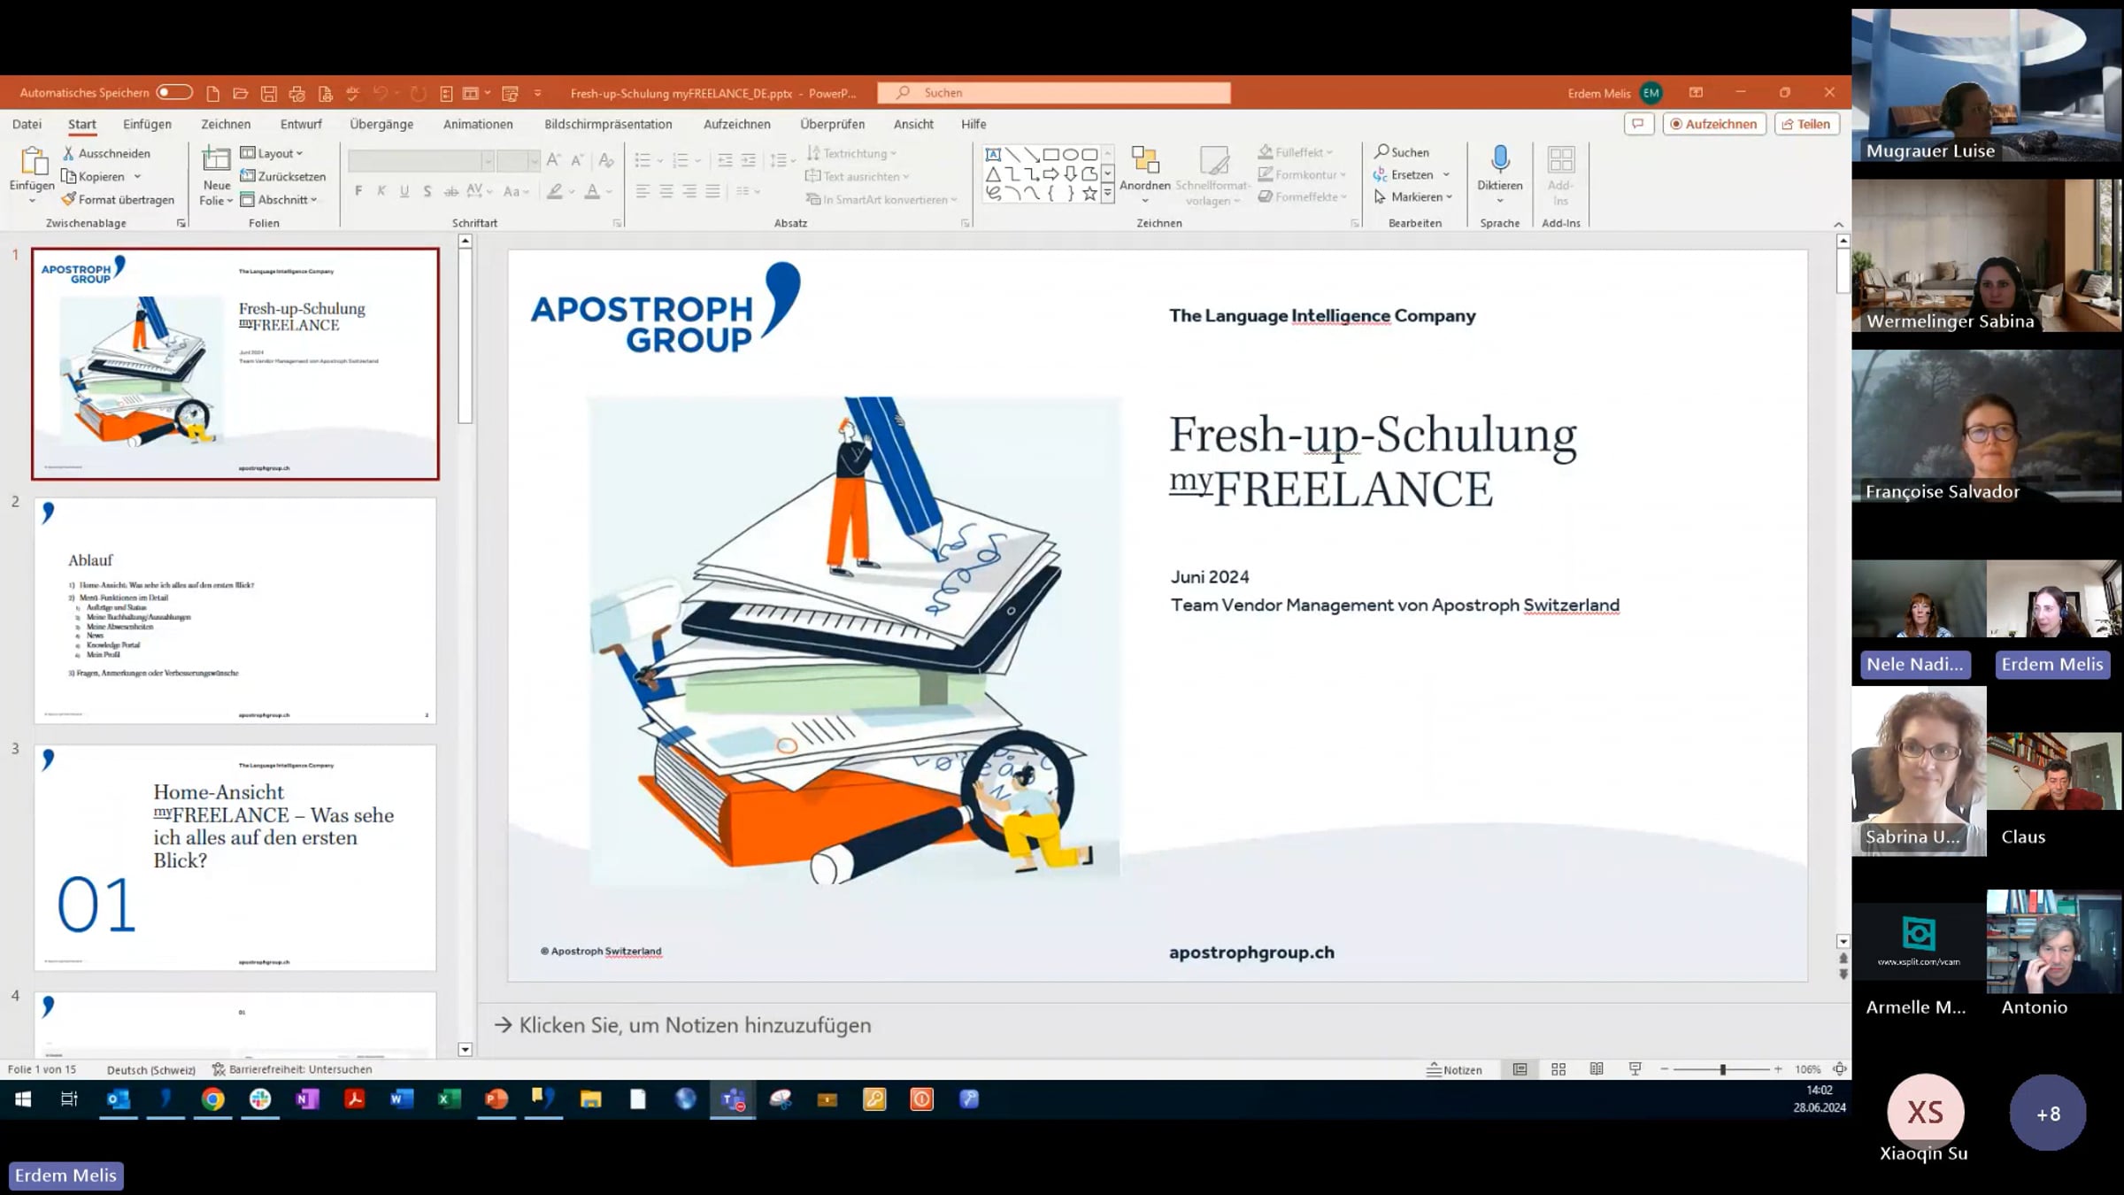The height and width of the screenshot is (1195, 2124).
Task: Select the star shape in the shapes gallery
Action: coord(1089,193)
